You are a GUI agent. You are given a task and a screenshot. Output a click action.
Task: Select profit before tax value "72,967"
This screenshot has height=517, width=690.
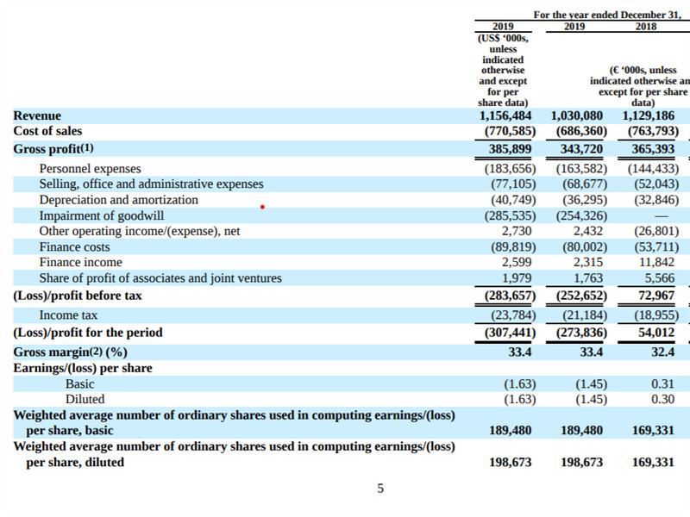(656, 296)
